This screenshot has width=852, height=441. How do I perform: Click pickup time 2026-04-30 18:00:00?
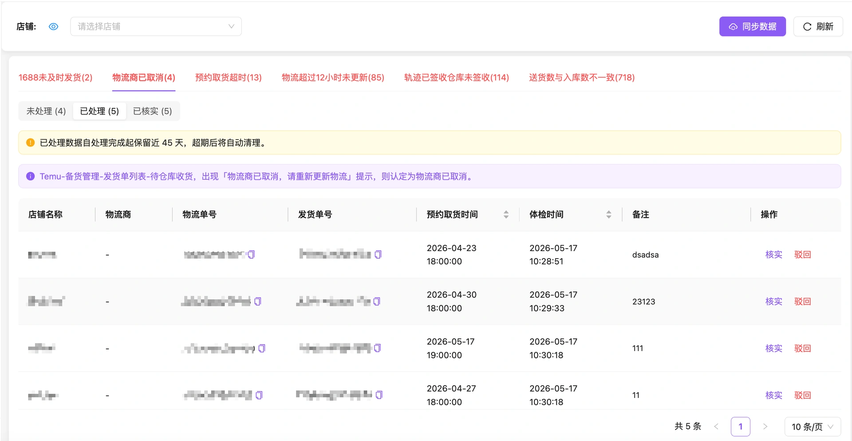pos(451,302)
